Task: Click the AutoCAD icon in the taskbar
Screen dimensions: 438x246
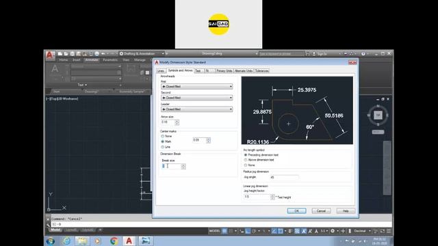Action: coord(129,241)
